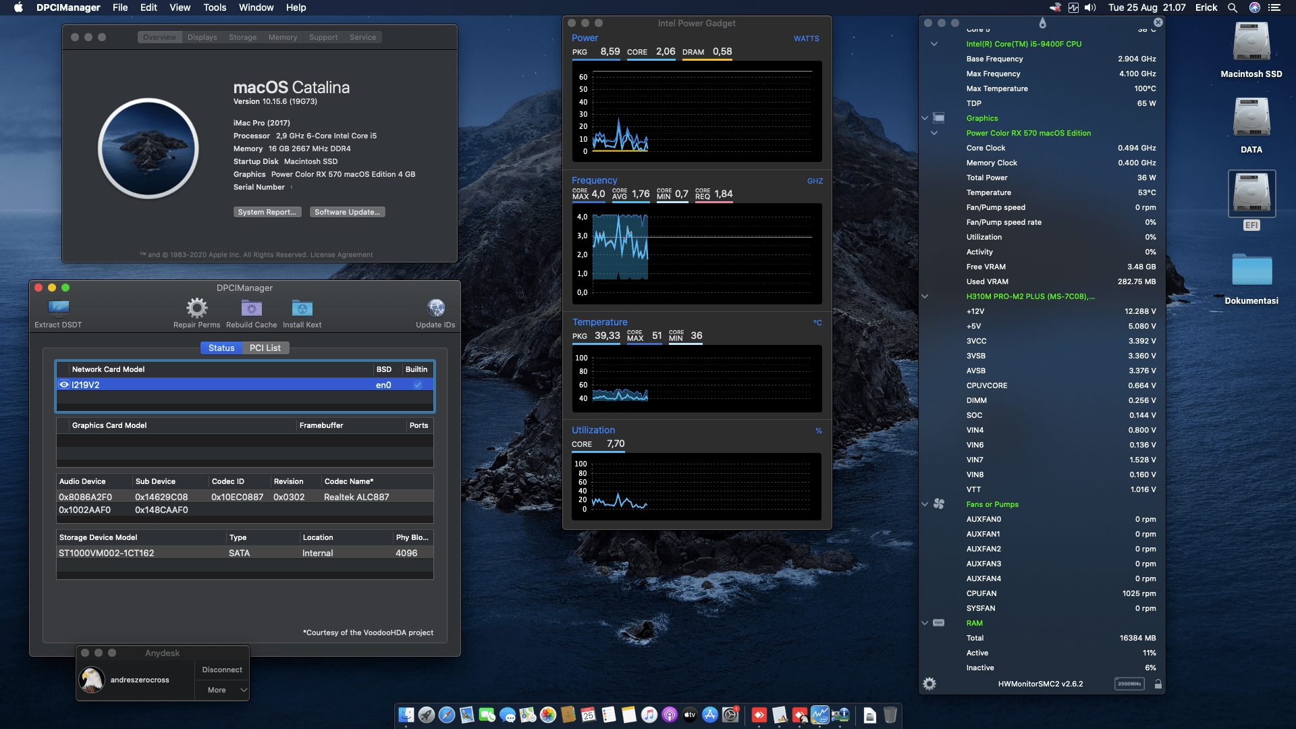Screen dimensions: 1296x729
Task: Click the Fans or Pumps icon in HWMonitorSMC2
Action: 938,504
